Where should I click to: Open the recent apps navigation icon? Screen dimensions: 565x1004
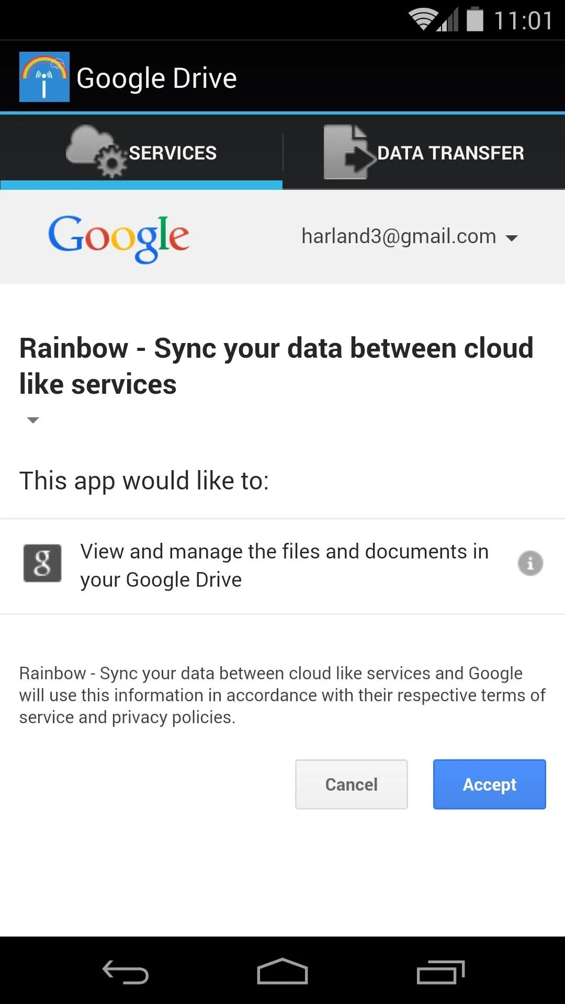(440, 972)
